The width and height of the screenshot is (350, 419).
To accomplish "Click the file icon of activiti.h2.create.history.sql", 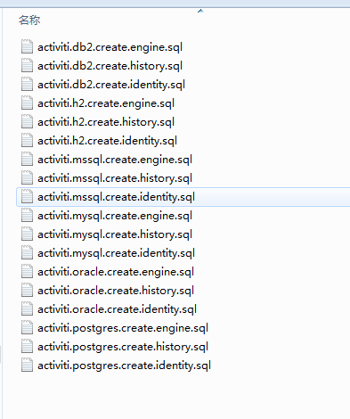I will click(x=27, y=122).
